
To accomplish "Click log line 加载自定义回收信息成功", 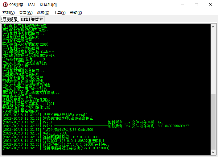I will point(23,81).
